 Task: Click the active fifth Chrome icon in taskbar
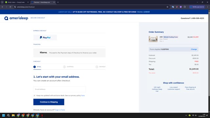[37, 115]
